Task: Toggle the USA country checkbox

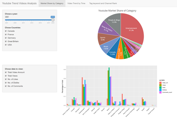Action: (x=6, y=45)
